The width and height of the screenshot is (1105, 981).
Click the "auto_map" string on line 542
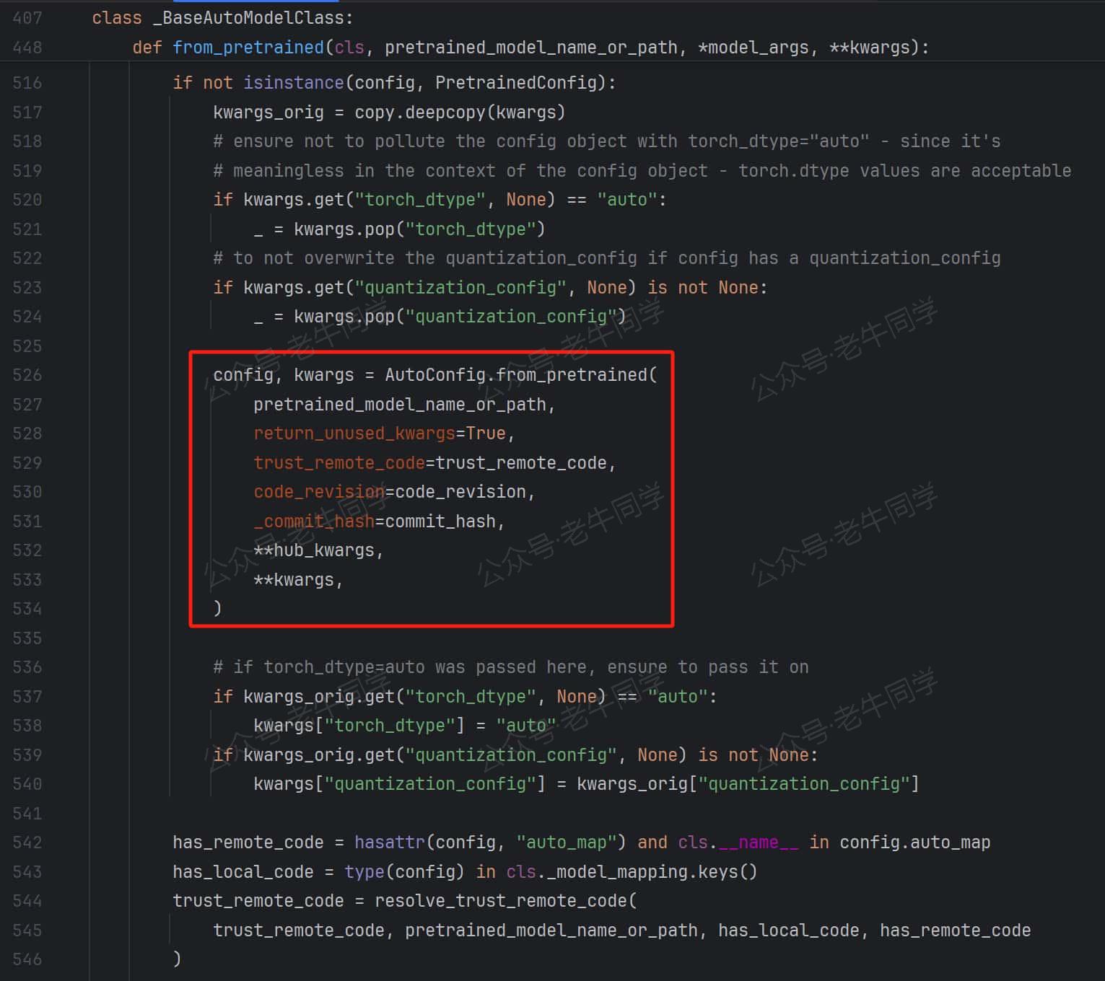click(x=567, y=843)
